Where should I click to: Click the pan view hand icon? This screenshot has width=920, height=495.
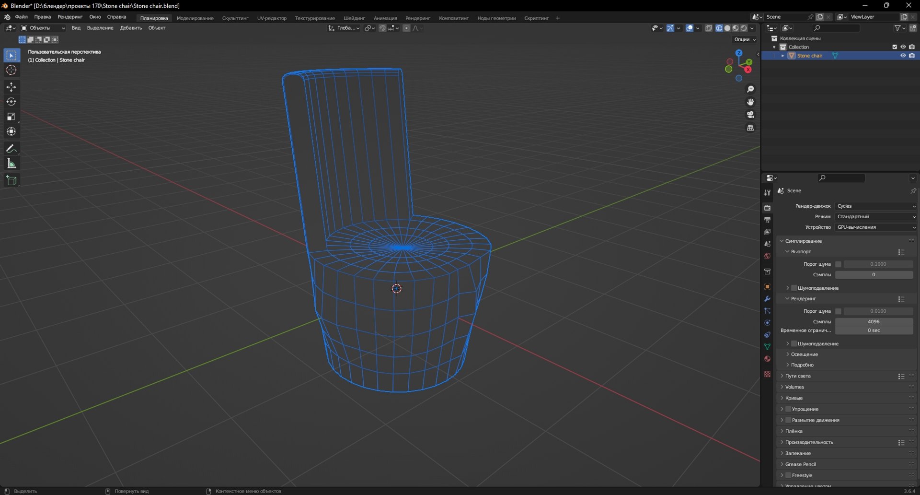point(750,102)
